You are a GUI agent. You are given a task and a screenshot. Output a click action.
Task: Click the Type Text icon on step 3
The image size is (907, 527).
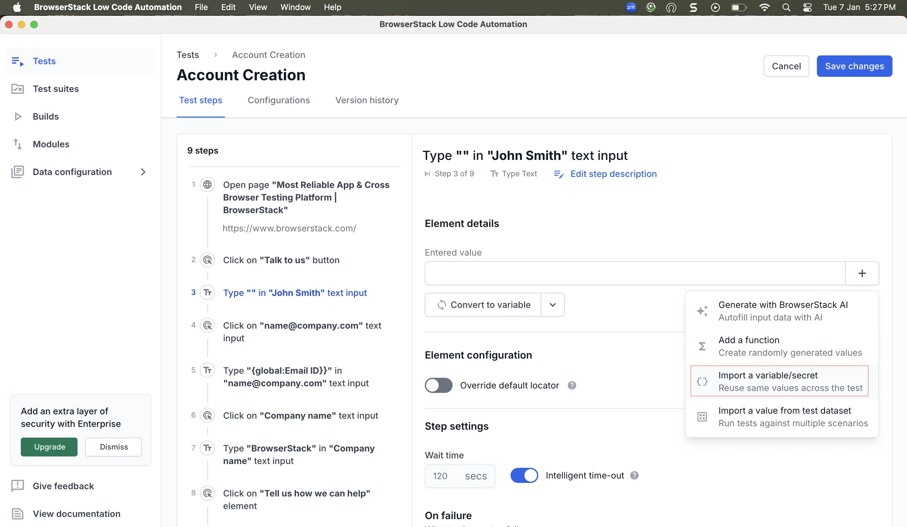207,292
